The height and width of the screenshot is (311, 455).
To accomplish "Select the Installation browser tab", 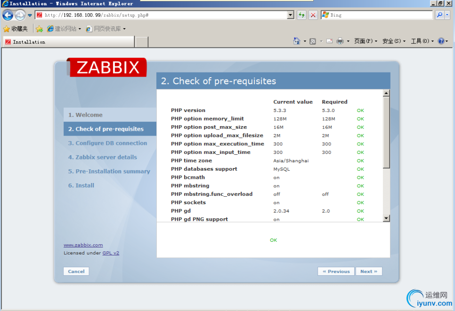I will 69,42.
